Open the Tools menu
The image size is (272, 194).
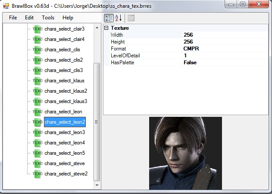(x=48, y=18)
